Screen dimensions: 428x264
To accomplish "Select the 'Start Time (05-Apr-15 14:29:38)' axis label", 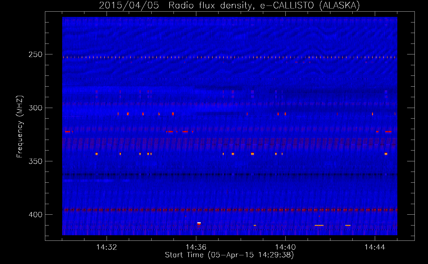I will click(x=229, y=255).
